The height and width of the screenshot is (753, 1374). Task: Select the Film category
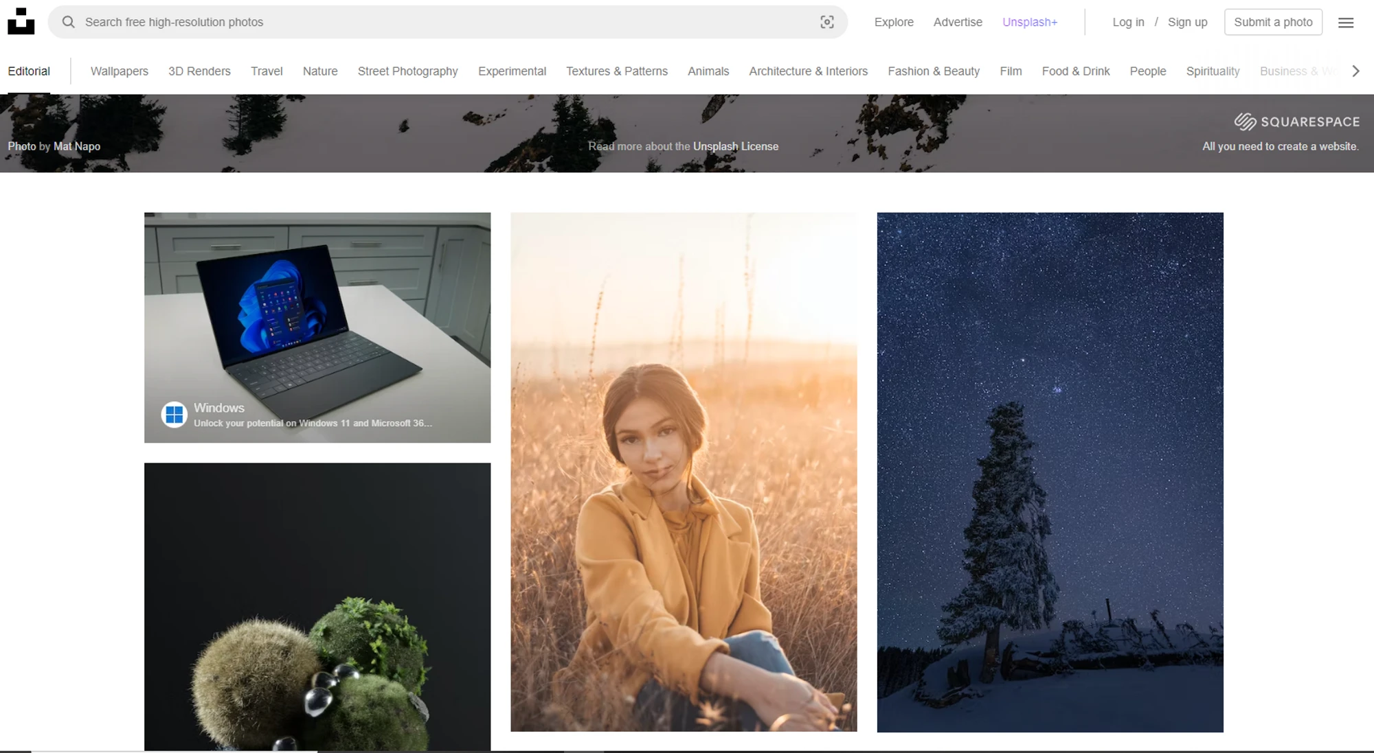click(1011, 71)
